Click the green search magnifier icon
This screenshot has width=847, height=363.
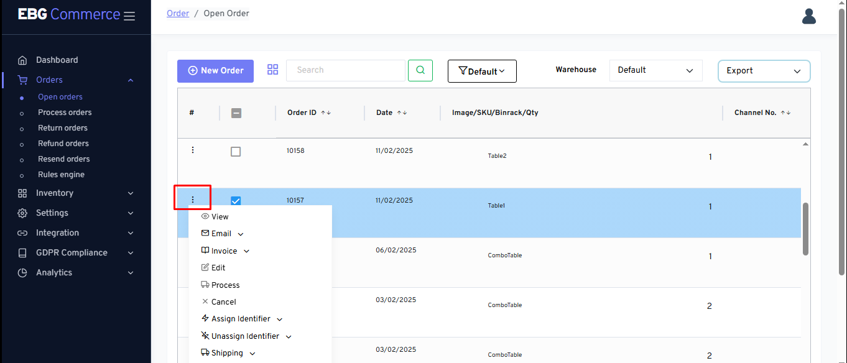click(420, 70)
